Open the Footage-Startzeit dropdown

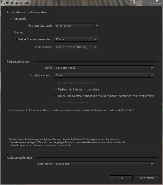tap(76, 26)
